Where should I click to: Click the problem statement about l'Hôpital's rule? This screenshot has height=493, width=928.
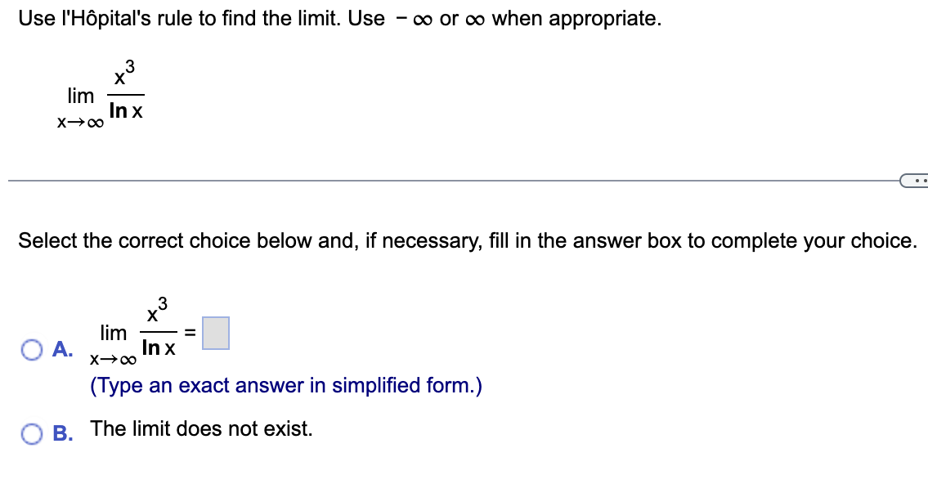[x=338, y=18]
